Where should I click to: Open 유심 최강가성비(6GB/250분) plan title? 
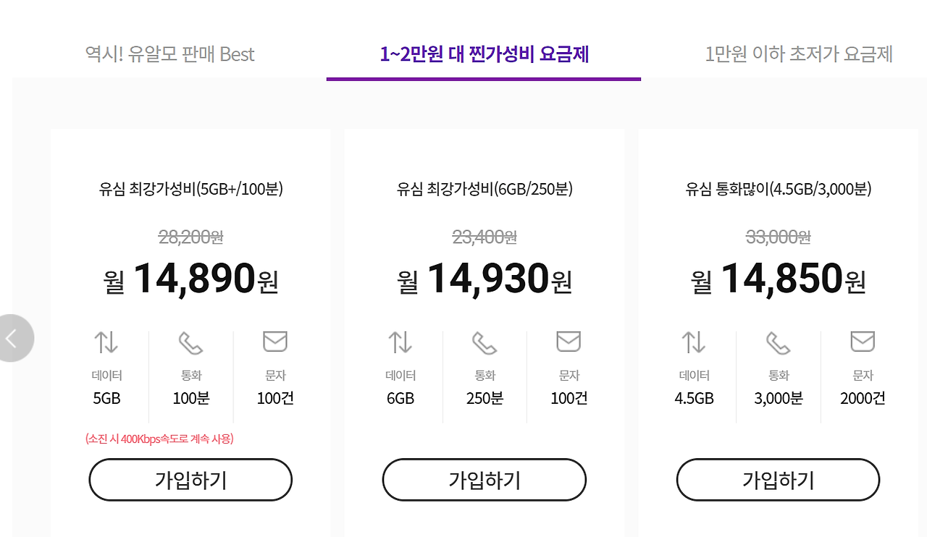(x=485, y=190)
